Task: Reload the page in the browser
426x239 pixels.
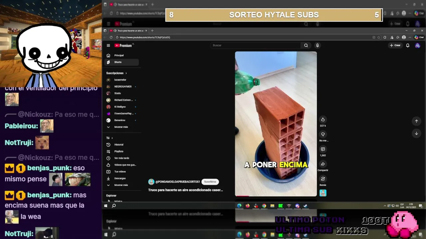Action: tap(111, 37)
